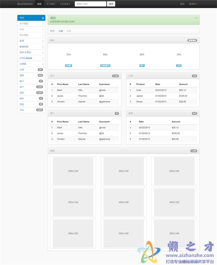Screen dimensions: 217x265
Task: Open the first 260x180 album thumbnail
Action: pyautogui.click(x=73, y=171)
